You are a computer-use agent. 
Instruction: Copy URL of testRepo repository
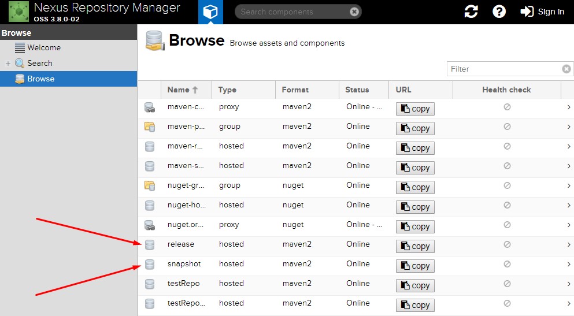click(415, 285)
